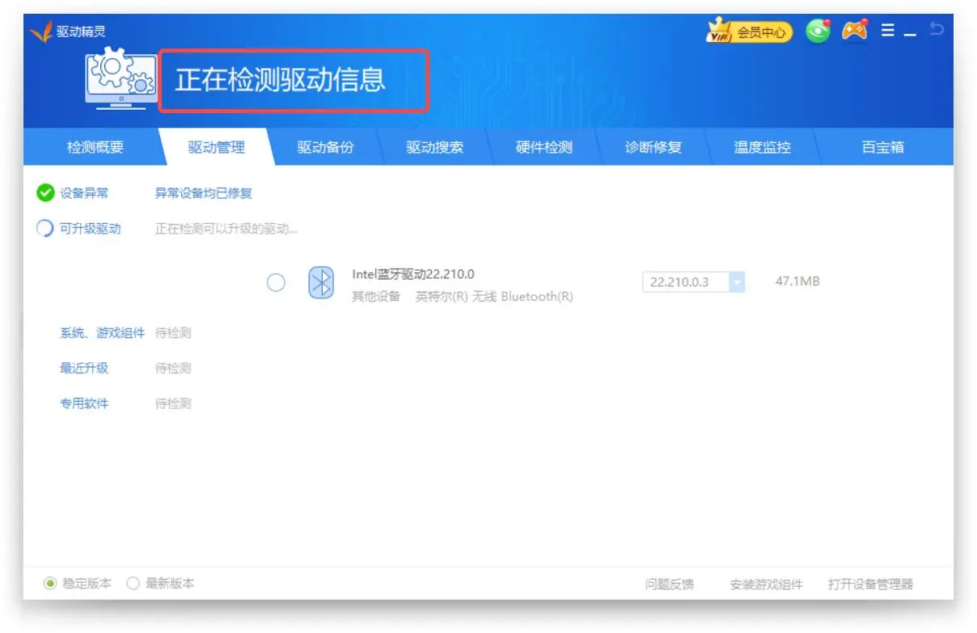This screenshot has width=977, height=633.
Task: Click the green browser icon in title bar
Action: (818, 31)
